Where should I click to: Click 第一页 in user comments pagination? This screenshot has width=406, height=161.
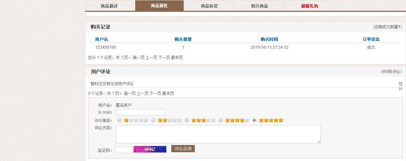point(130,93)
